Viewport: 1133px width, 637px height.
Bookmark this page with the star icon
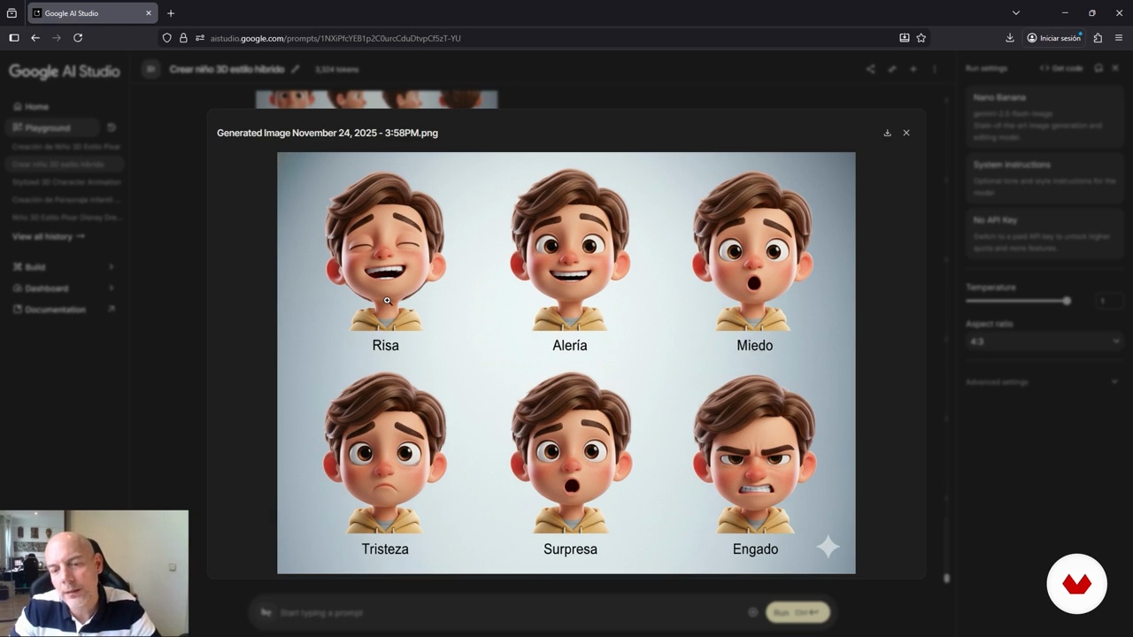pyautogui.click(x=921, y=38)
